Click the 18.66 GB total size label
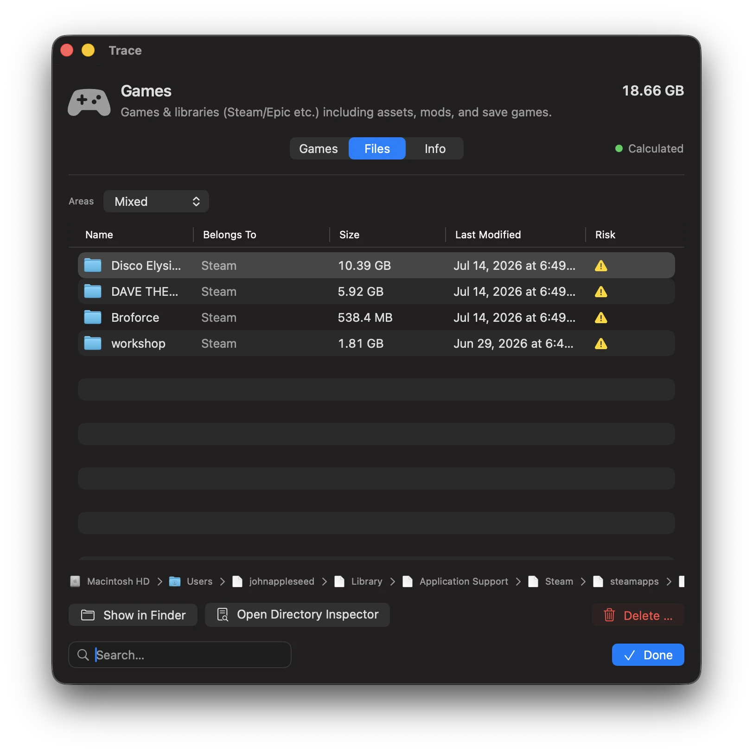Viewport: 753px width, 753px height. coord(653,90)
